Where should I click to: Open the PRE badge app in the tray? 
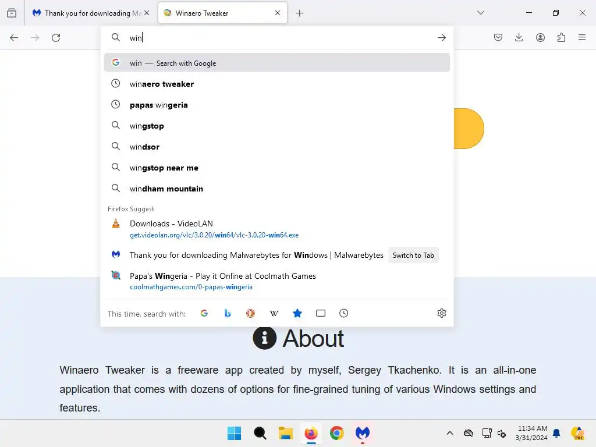click(x=577, y=433)
